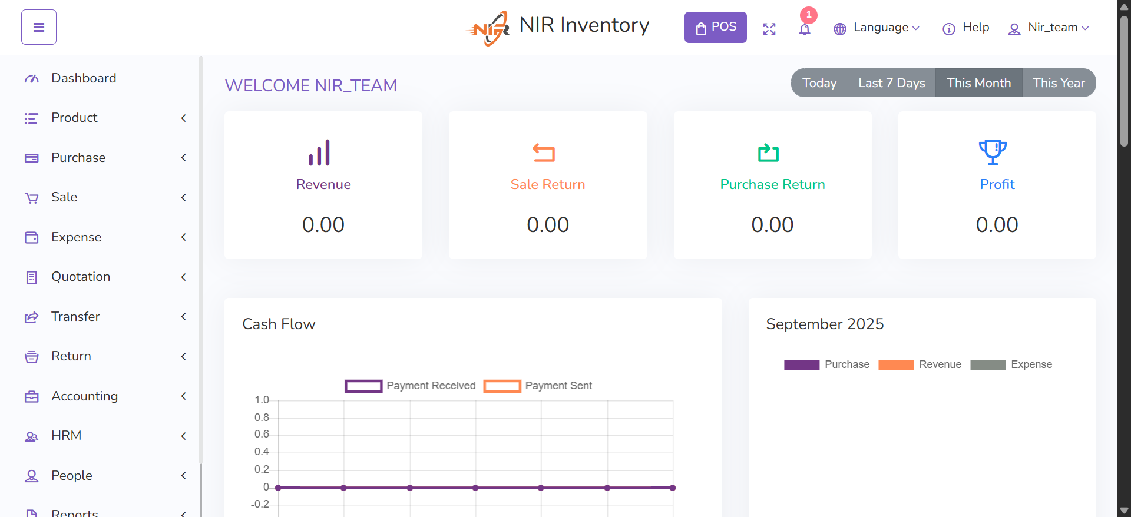
Task: Click the NIR Inventory logo
Action: 558,26
